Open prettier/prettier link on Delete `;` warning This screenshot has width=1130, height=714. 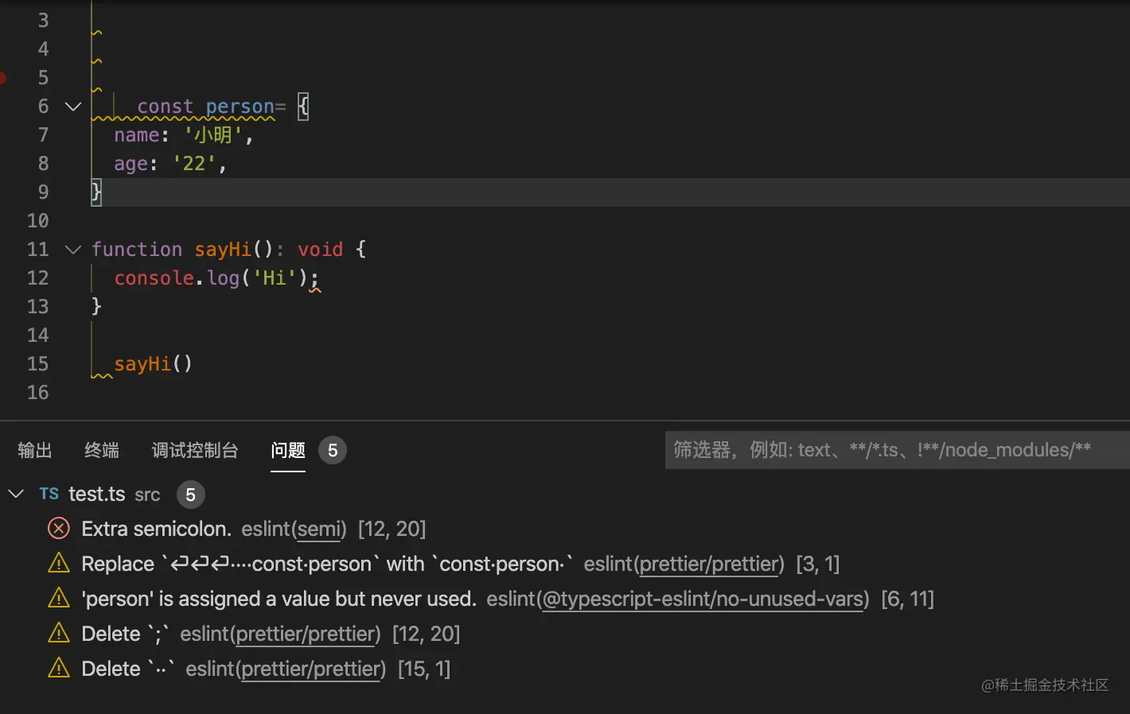click(x=306, y=634)
